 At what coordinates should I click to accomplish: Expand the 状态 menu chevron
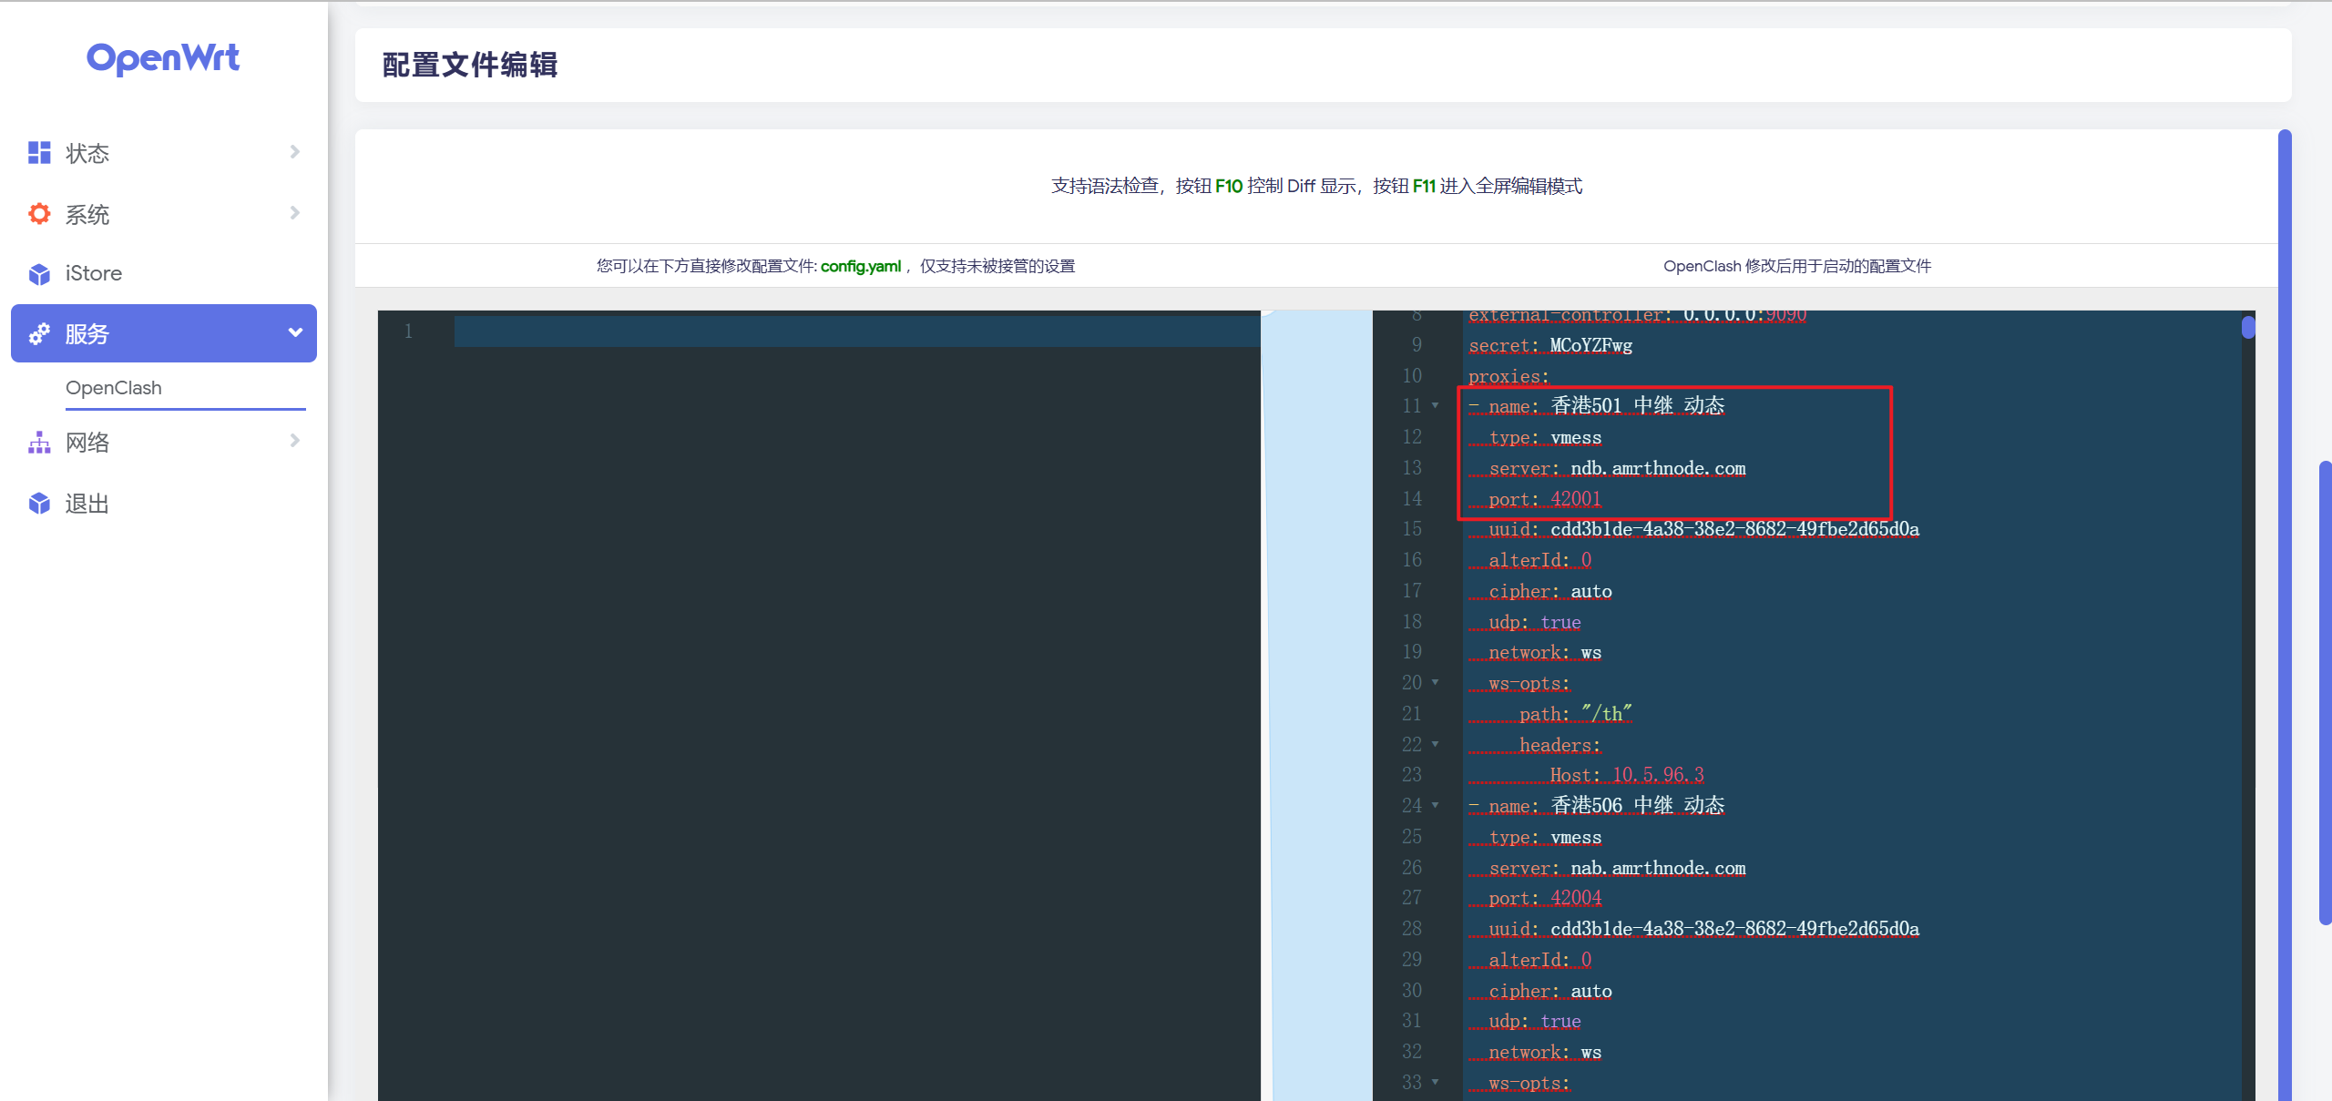294,152
